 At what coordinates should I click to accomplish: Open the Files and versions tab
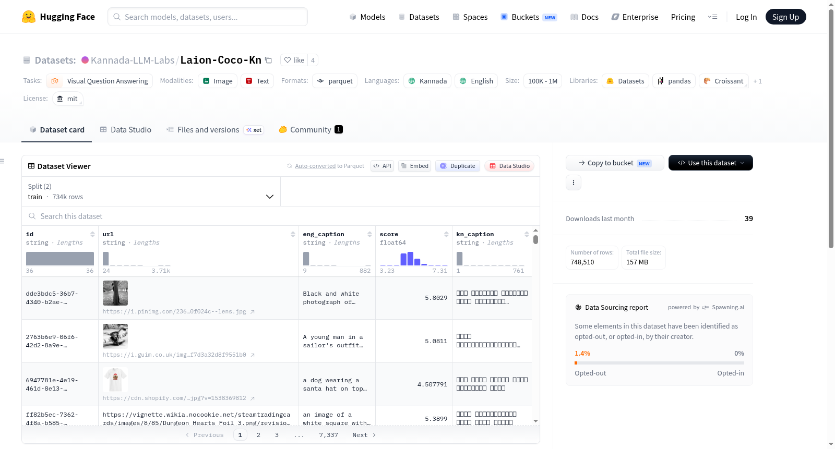coord(214,129)
